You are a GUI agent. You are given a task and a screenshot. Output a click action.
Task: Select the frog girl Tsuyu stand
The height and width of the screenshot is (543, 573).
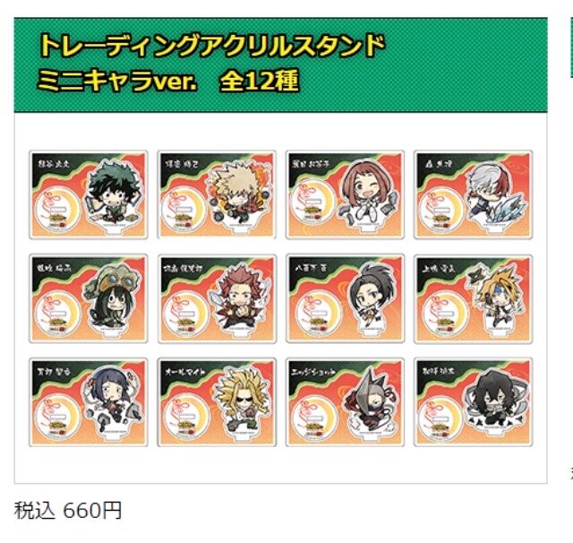pyautogui.click(x=89, y=298)
